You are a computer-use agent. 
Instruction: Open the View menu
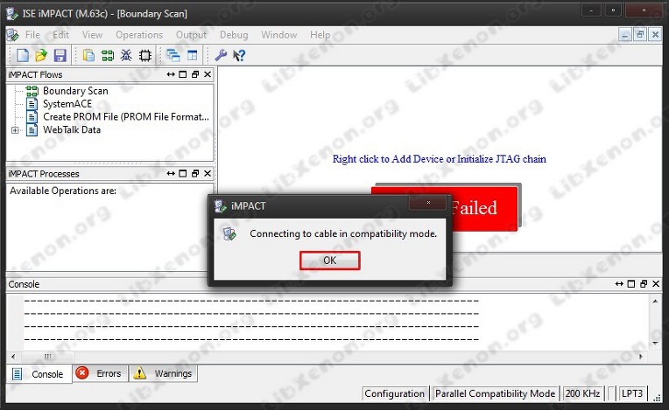[x=92, y=35]
